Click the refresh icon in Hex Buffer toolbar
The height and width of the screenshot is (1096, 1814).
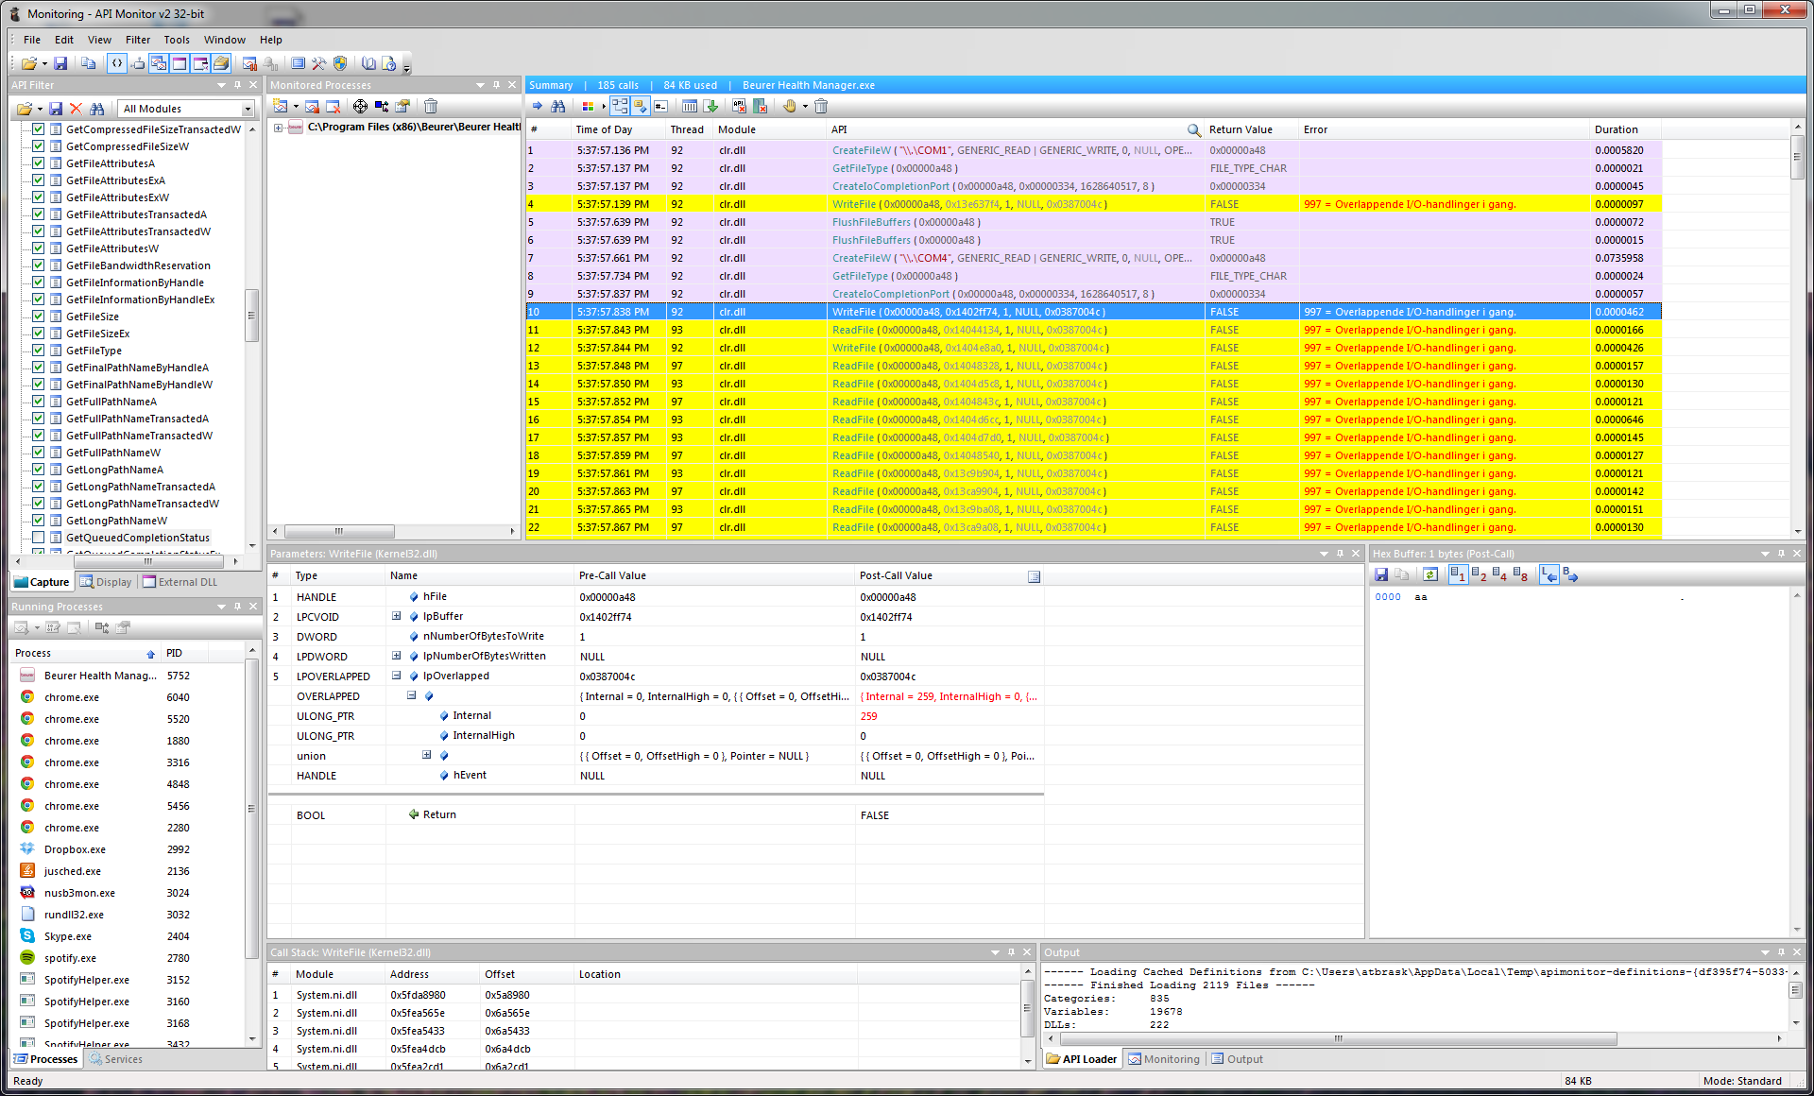pos(1430,574)
